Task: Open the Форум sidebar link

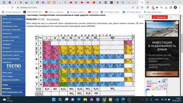Action: pos(5,85)
